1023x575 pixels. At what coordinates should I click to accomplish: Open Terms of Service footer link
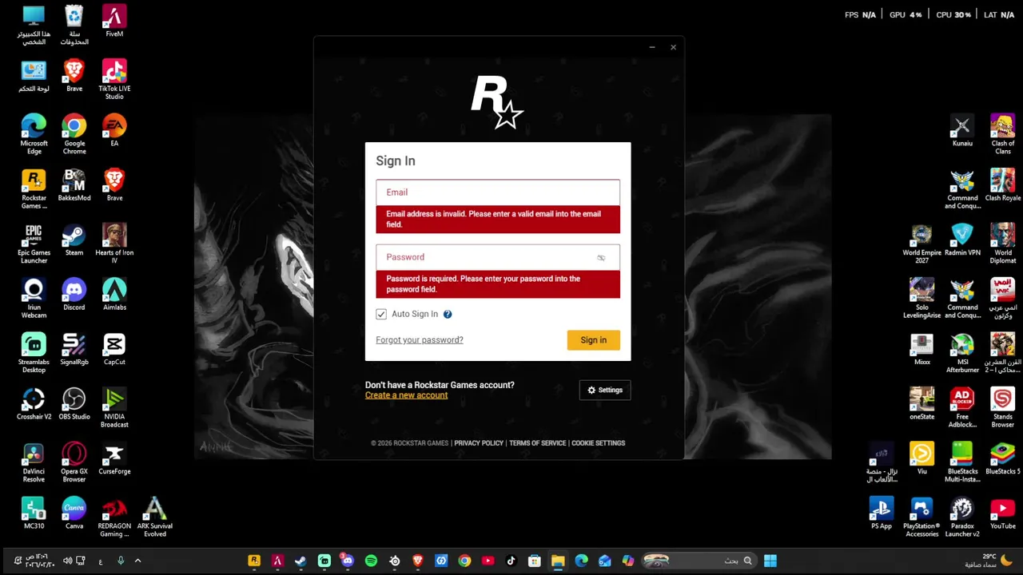click(x=537, y=443)
